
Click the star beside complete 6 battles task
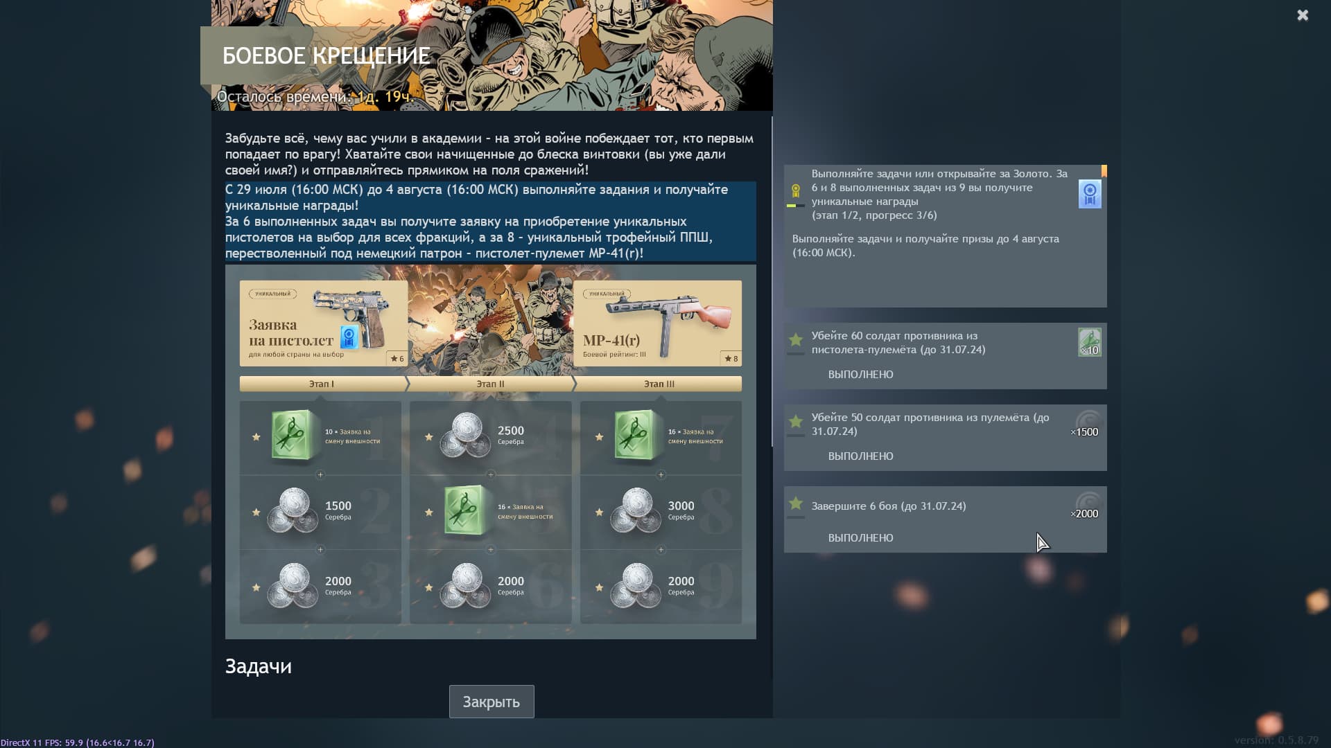click(796, 504)
